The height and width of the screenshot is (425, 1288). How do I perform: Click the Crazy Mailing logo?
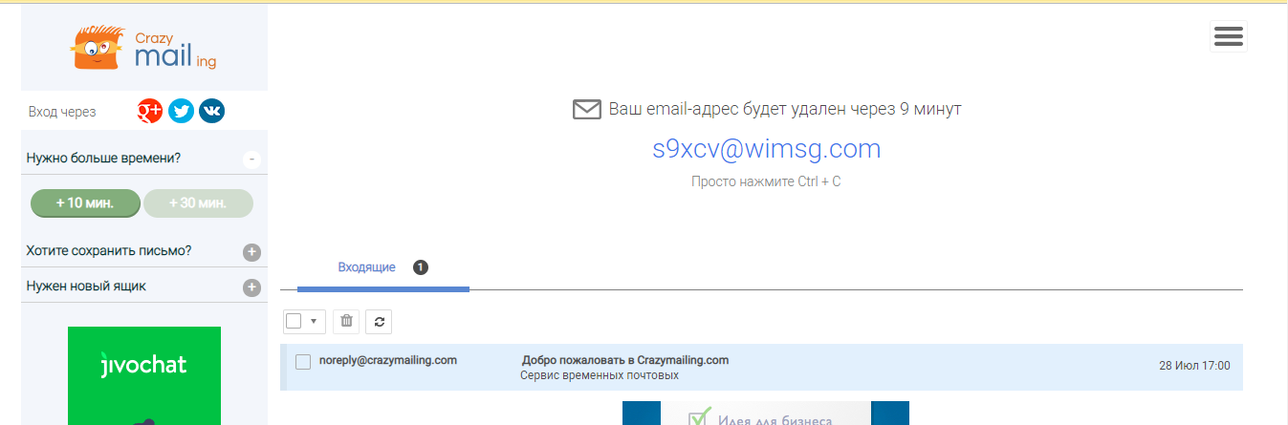pos(144,48)
